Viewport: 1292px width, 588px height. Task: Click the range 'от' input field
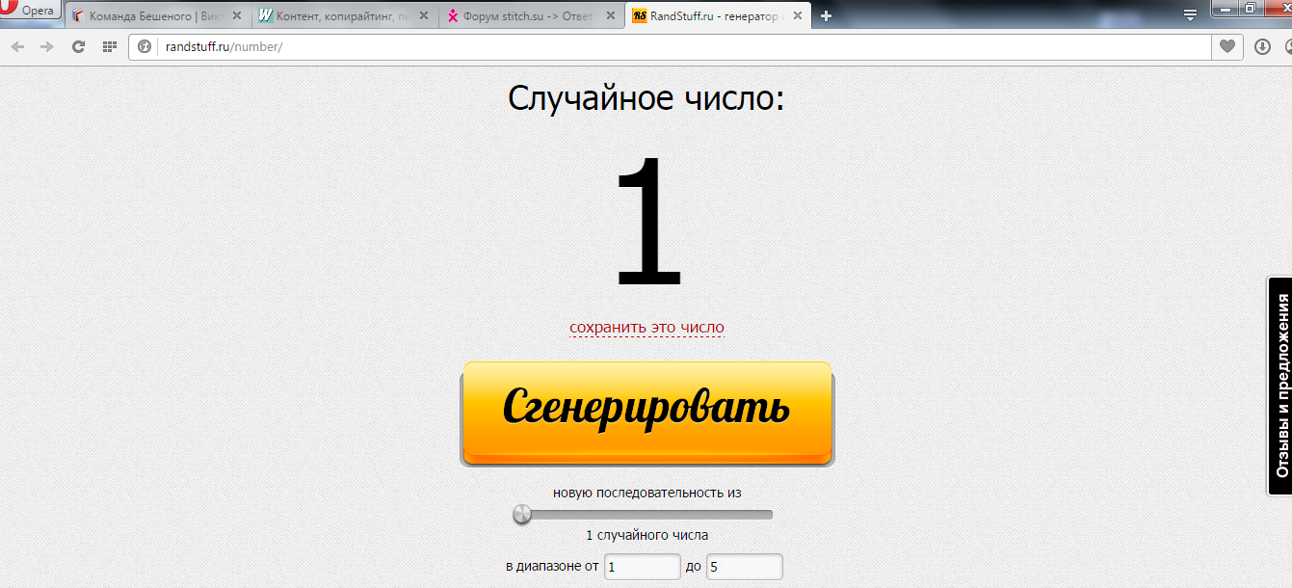point(642,567)
